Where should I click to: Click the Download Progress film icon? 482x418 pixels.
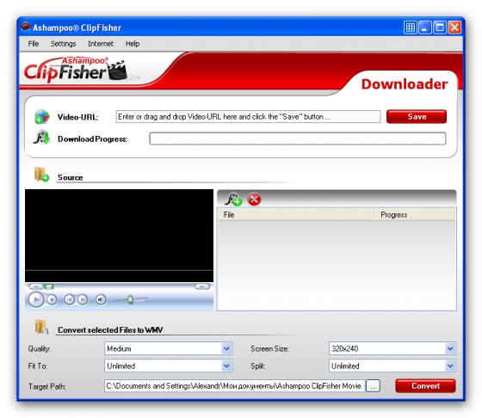[x=41, y=138]
